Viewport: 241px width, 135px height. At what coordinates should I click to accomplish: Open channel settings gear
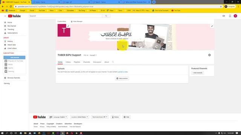coord(209,55)
